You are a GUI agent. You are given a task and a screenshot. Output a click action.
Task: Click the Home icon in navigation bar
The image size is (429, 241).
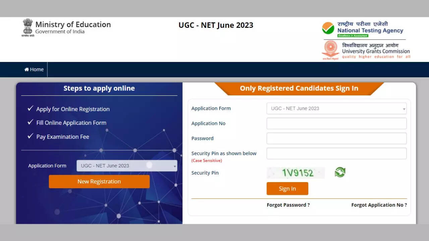tap(26, 70)
